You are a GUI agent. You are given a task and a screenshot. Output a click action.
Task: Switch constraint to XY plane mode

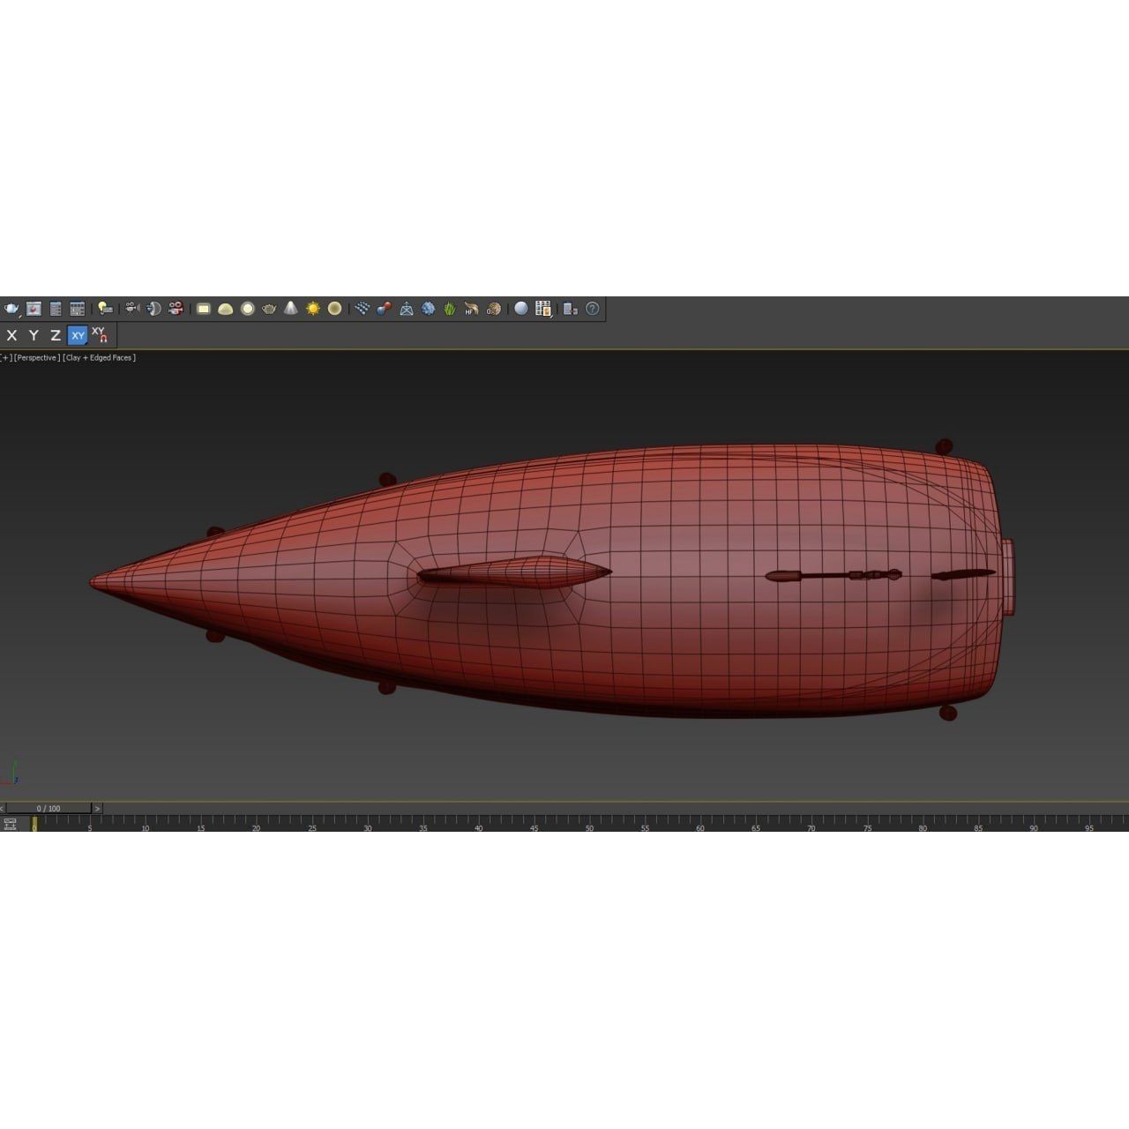(77, 335)
